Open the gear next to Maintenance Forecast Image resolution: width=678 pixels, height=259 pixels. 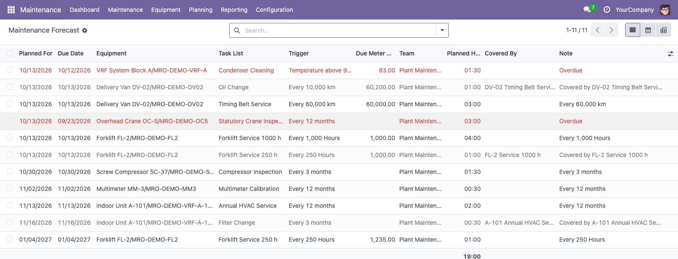(85, 30)
